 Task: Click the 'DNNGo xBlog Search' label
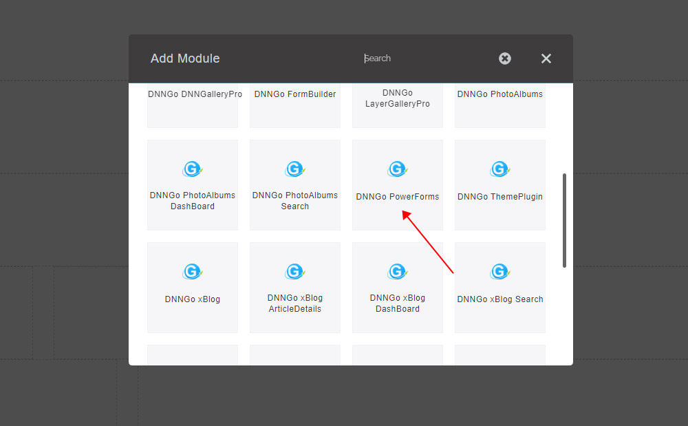point(499,299)
